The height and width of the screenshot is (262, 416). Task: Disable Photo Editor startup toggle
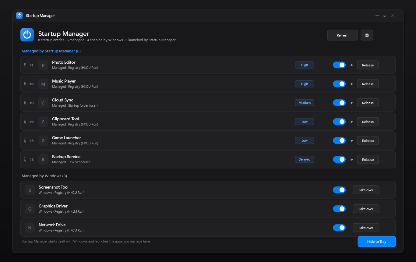(339, 65)
